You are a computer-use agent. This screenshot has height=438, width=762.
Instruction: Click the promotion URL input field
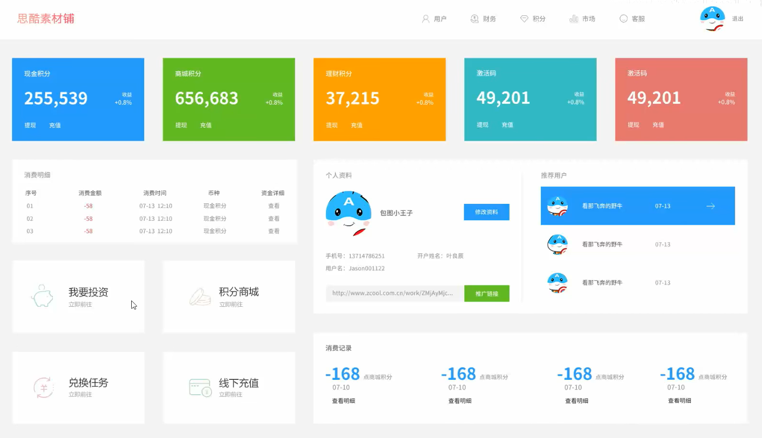coord(394,293)
